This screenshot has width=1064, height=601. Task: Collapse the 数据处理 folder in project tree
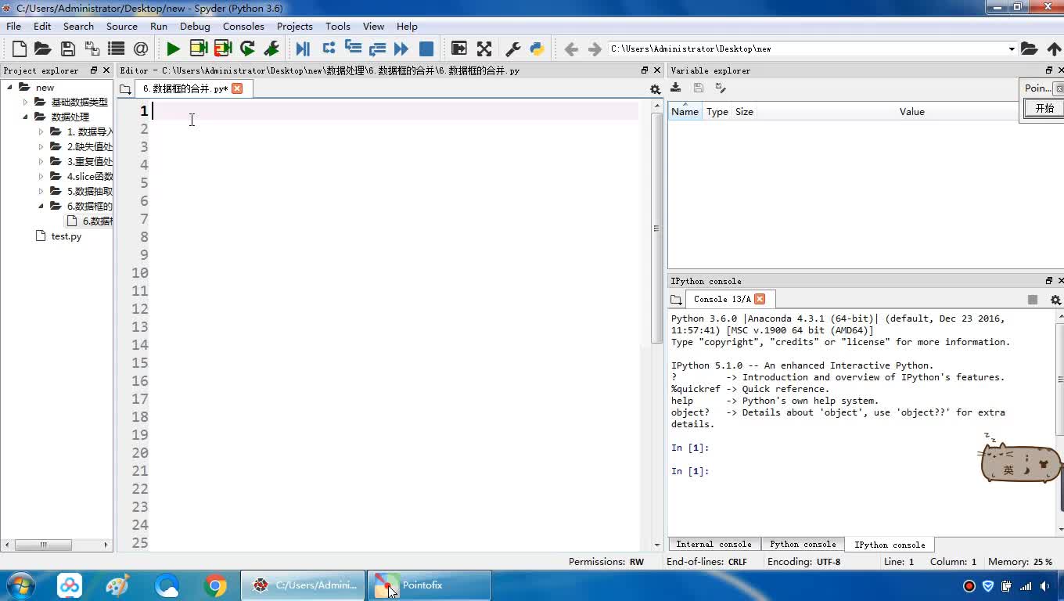pos(25,117)
